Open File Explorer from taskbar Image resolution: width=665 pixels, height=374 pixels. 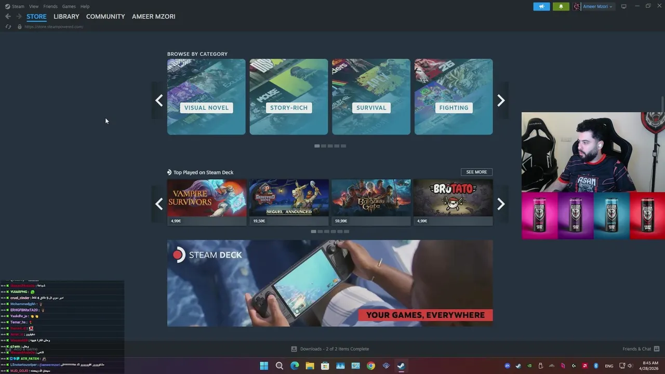click(x=310, y=366)
